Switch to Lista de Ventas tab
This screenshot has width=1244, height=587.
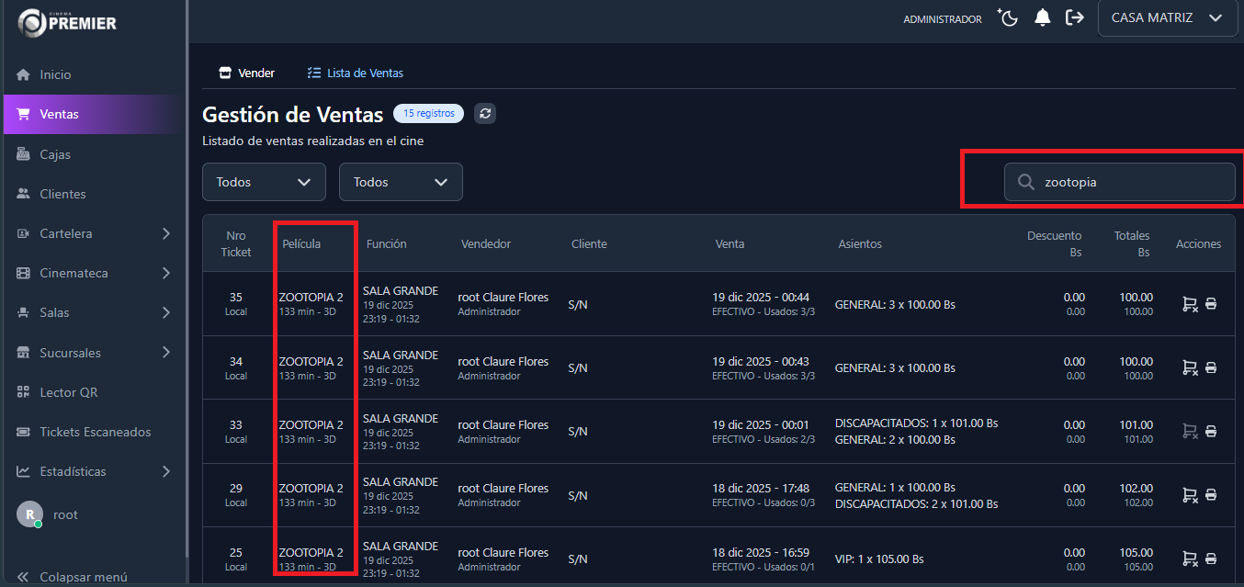356,73
